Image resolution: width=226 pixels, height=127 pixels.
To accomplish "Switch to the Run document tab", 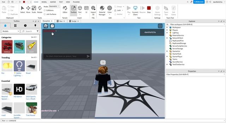I will pyautogui.click(x=61, y=21).
